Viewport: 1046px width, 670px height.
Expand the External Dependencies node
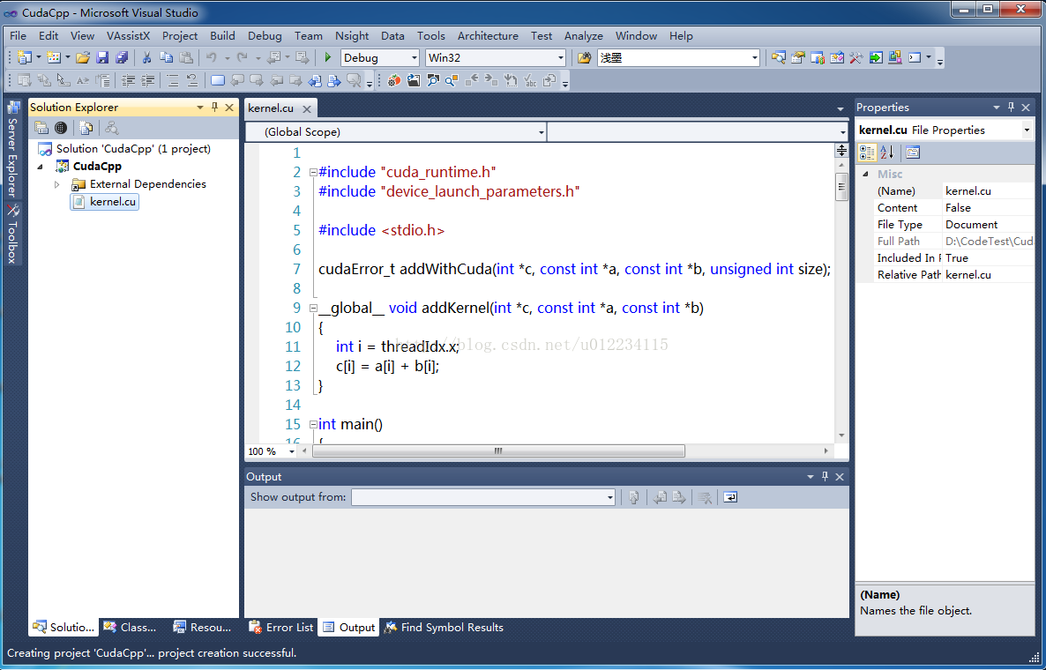coord(57,184)
